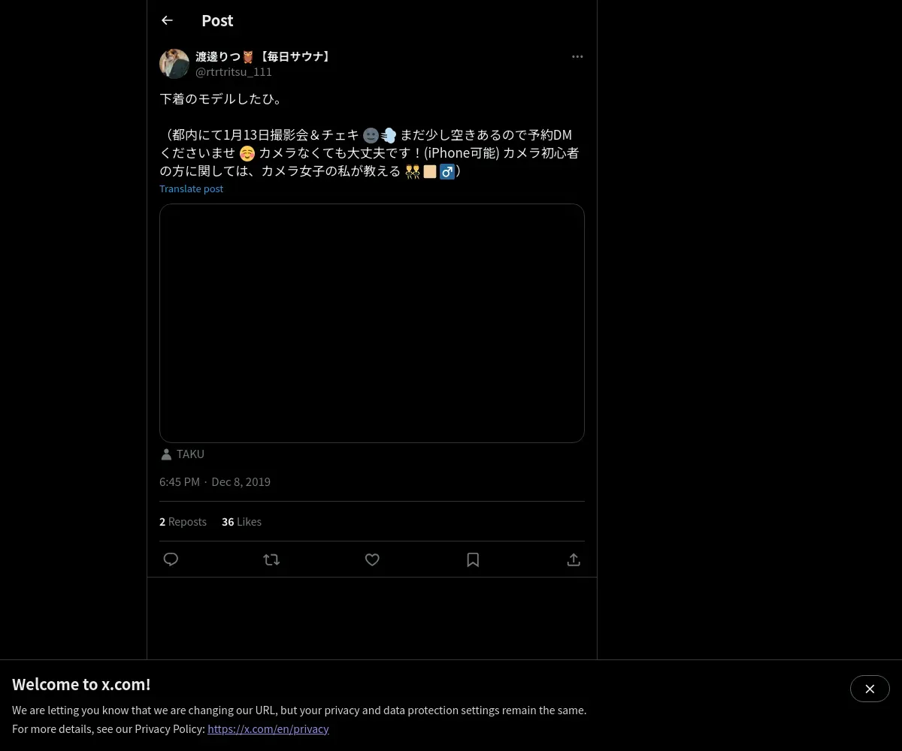Bookmark this post
Viewport: 902px width, 751px height.
(473, 559)
